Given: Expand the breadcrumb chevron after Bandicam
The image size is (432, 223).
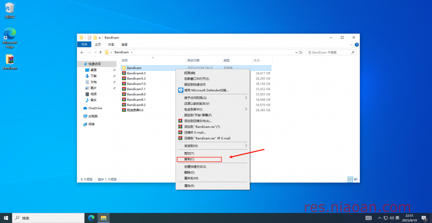Looking at the screenshot, I should click(x=132, y=52).
